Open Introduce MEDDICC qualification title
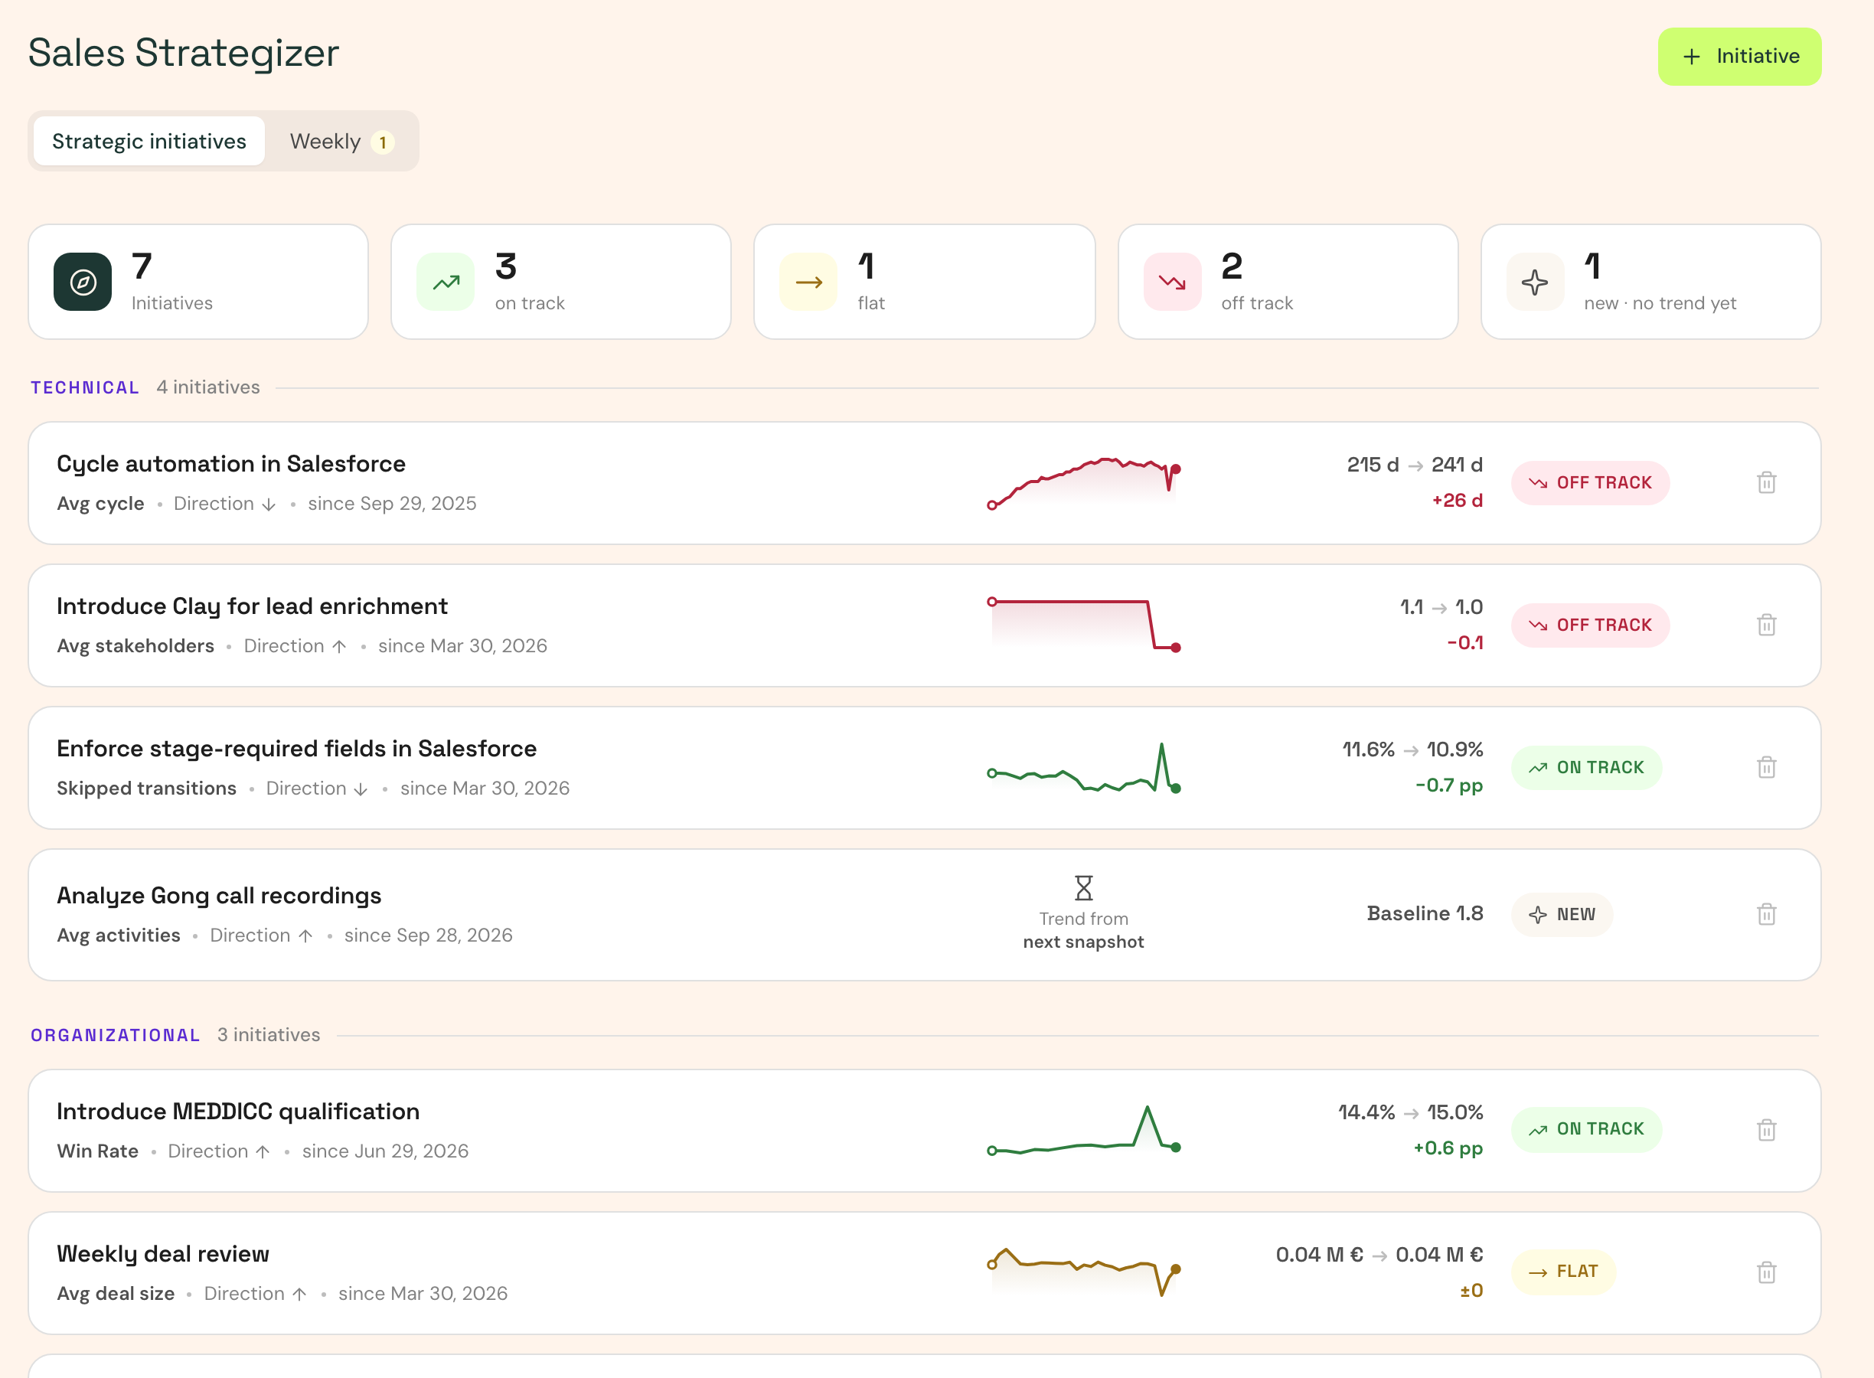 coord(237,1111)
